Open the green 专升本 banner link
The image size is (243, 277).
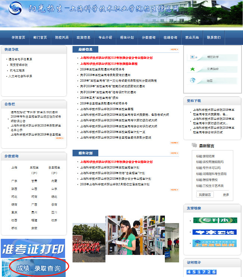215,220
